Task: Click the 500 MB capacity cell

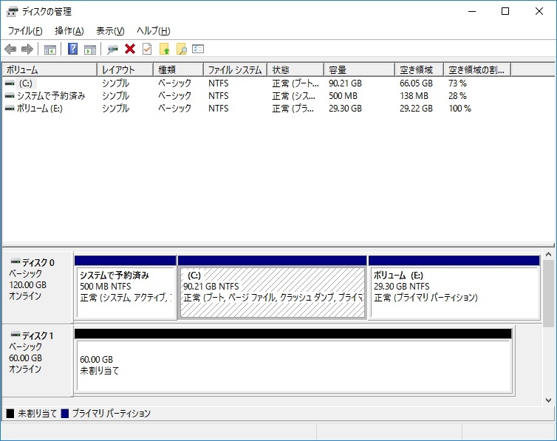Action: pos(343,95)
